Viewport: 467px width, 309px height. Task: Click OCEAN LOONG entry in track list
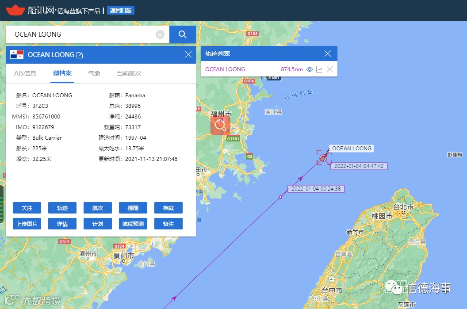pos(225,69)
